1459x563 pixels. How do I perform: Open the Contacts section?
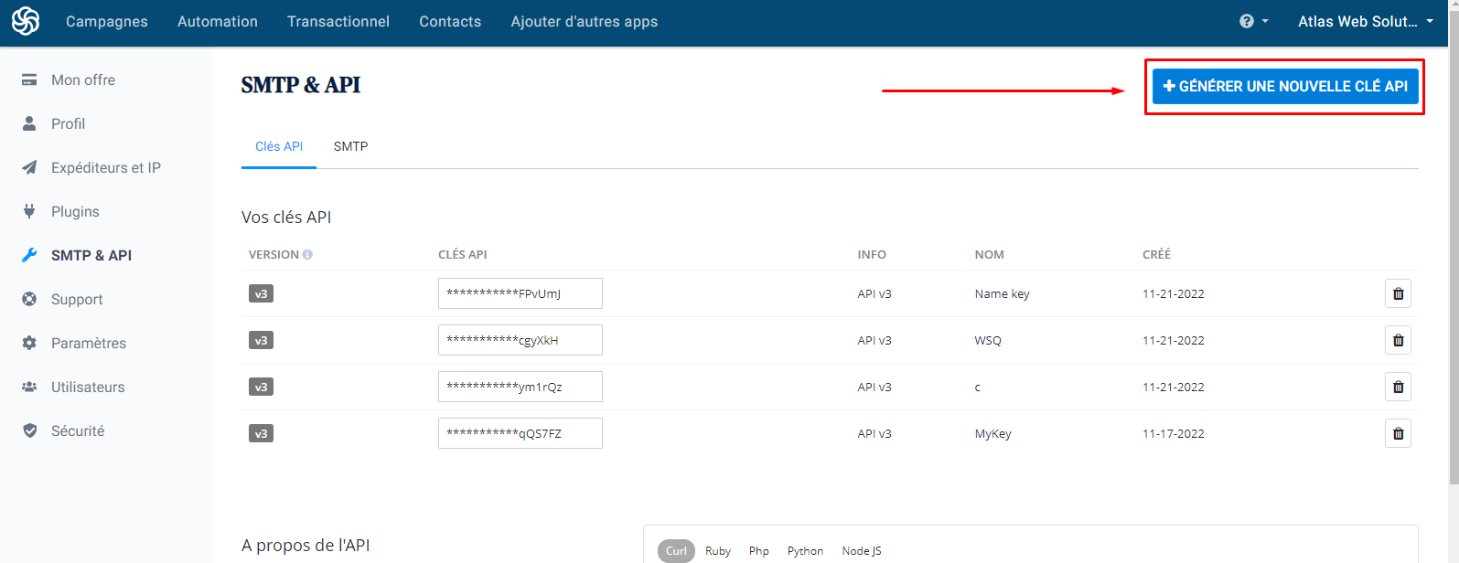(x=450, y=21)
